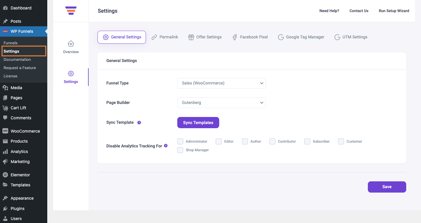Click the WooCommerce logo icon
Image resolution: width=421 pixels, height=223 pixels.
coord(5,131)
